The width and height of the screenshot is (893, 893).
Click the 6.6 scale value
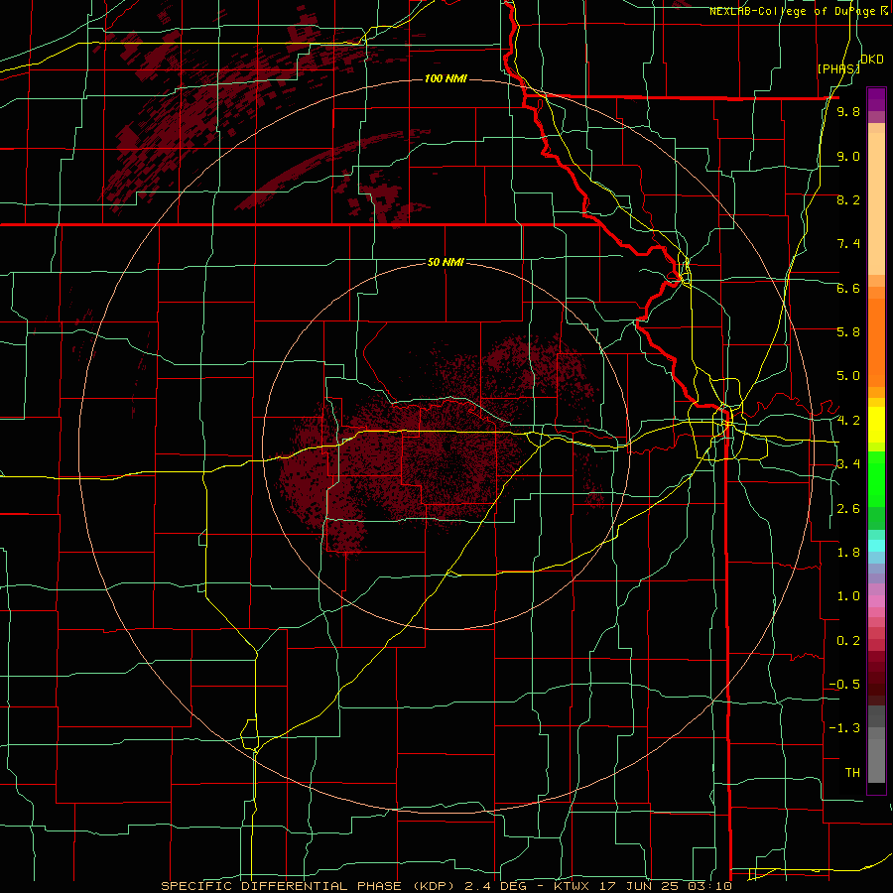[x=848, y=288]
